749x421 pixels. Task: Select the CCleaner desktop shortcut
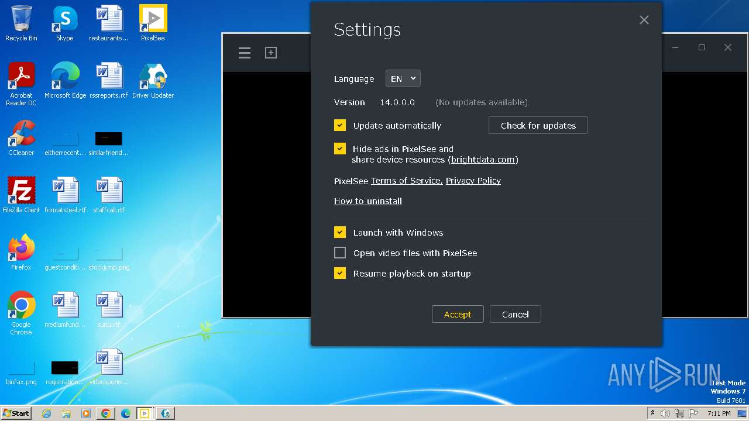click(21, 138)
